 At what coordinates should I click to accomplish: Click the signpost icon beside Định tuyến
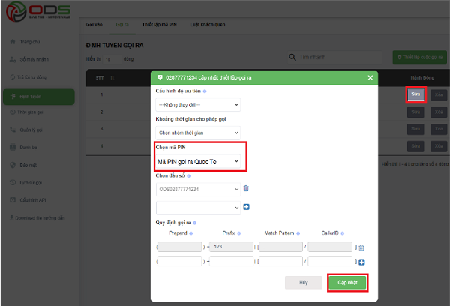coord(13,97)
